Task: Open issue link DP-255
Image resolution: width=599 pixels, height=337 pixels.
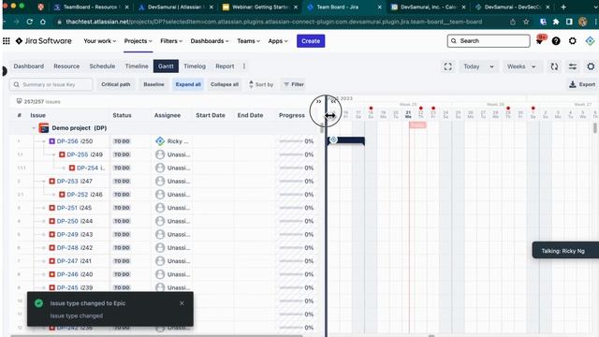Action: pyautogui.click(x=77, y=154)
